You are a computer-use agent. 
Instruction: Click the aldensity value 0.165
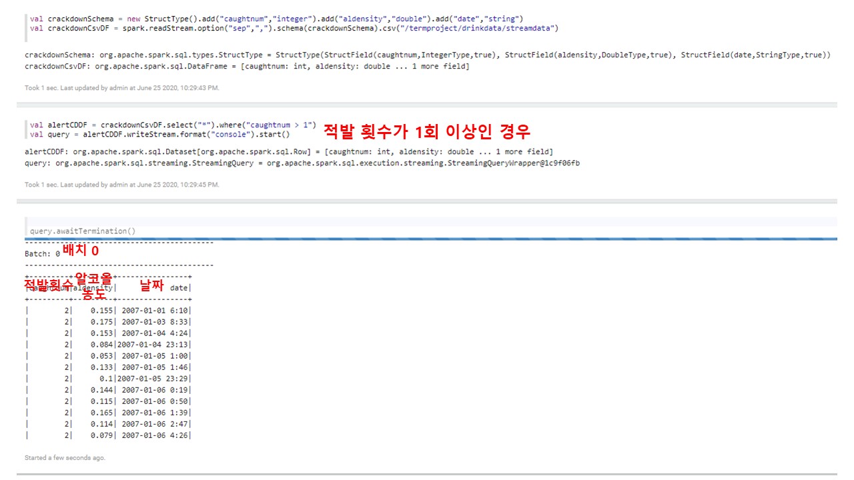(102, 413)
